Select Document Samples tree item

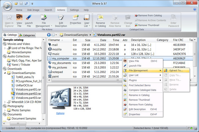point(24,119)
